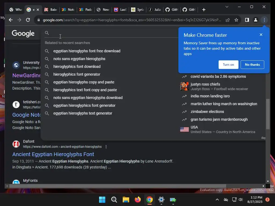Select suggestion noto sans egyptian hieroglyphs
Screen dimensions: 275x206
click(x=79, y=59)
